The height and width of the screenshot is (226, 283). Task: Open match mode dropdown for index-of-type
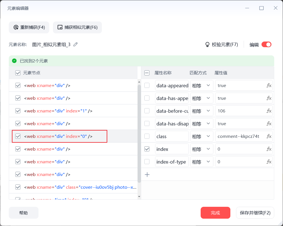click(x=201, y=162)
